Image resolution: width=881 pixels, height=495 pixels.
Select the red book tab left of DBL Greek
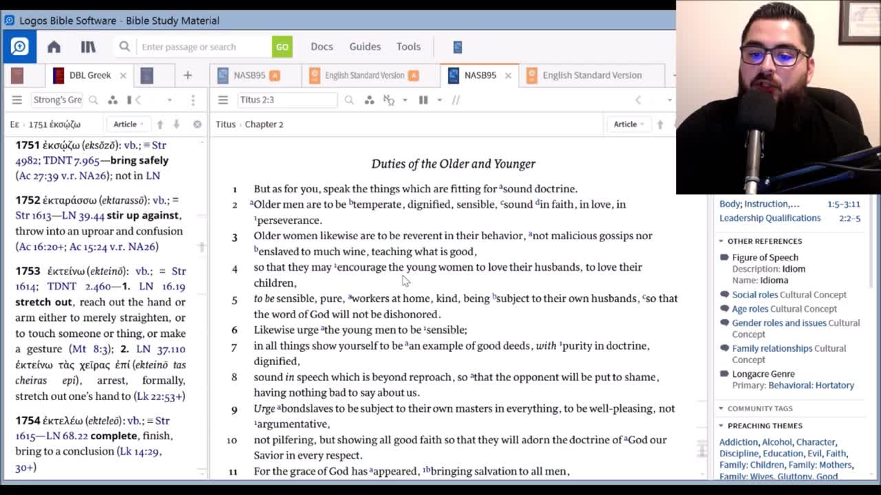17,75
